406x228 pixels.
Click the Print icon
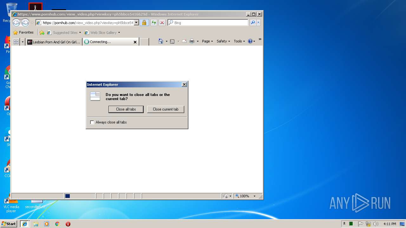pyautogui.click(x=192, y=41)
